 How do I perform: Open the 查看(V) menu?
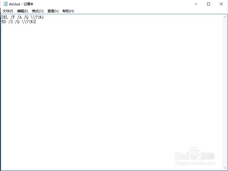point(52,11)
